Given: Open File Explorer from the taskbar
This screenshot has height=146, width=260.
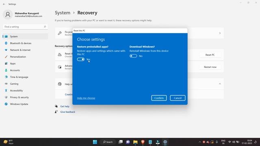Looking at the screenshot, I should tap(135, 142).
